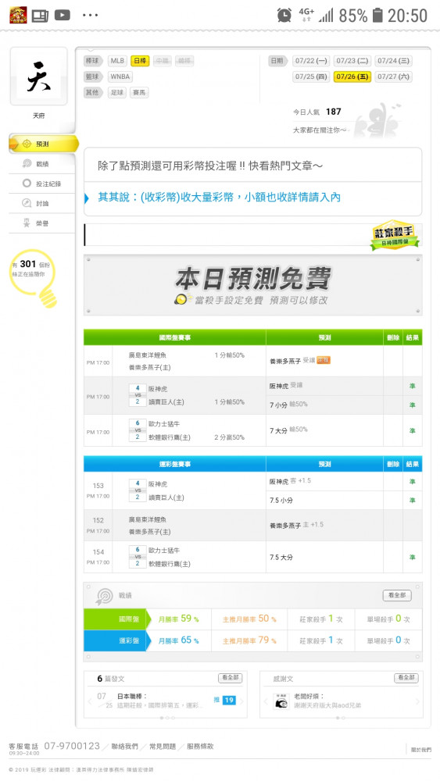Image resolution: width=440 pixels, height=781 pixels.
Task: Select the MLB league filter
Action: (x=117, y=61)
